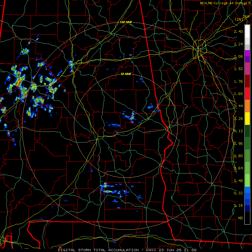Click the 1.28 legend value
252x252 pixels.
pyautogui.click(x=238, y=119)
